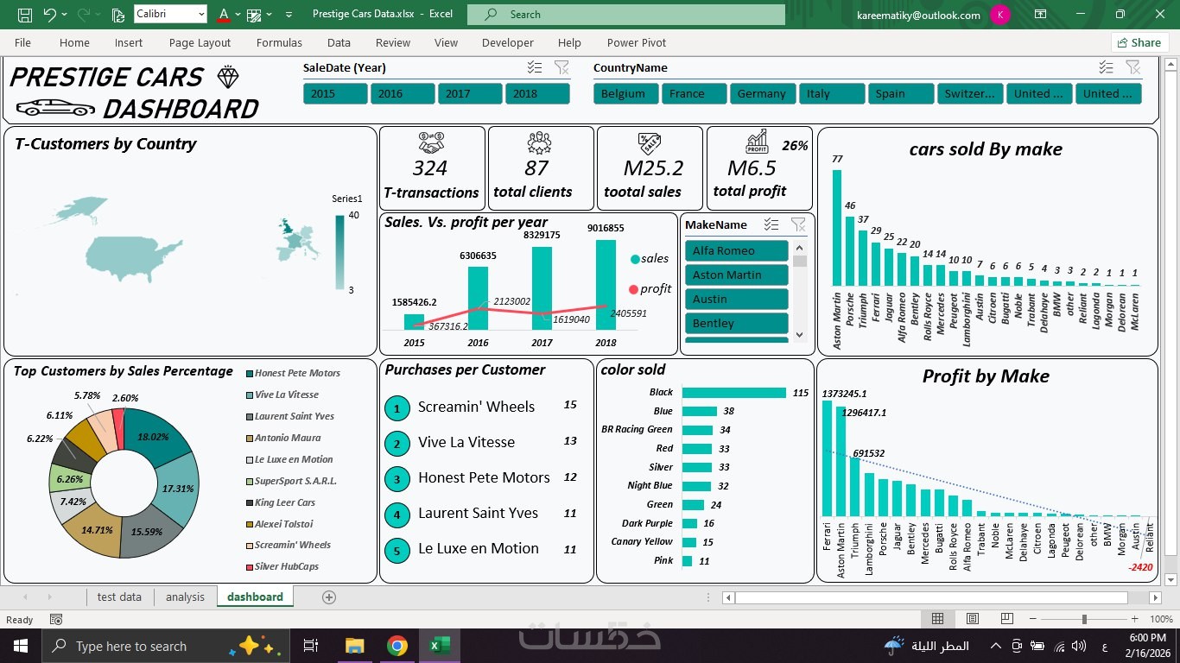Image resolution: width=1180 pixels, height=663 pixels.
Task: Enable multi-select on MakeName slicer
Action: pyautogui.click(x=771, y=224)
